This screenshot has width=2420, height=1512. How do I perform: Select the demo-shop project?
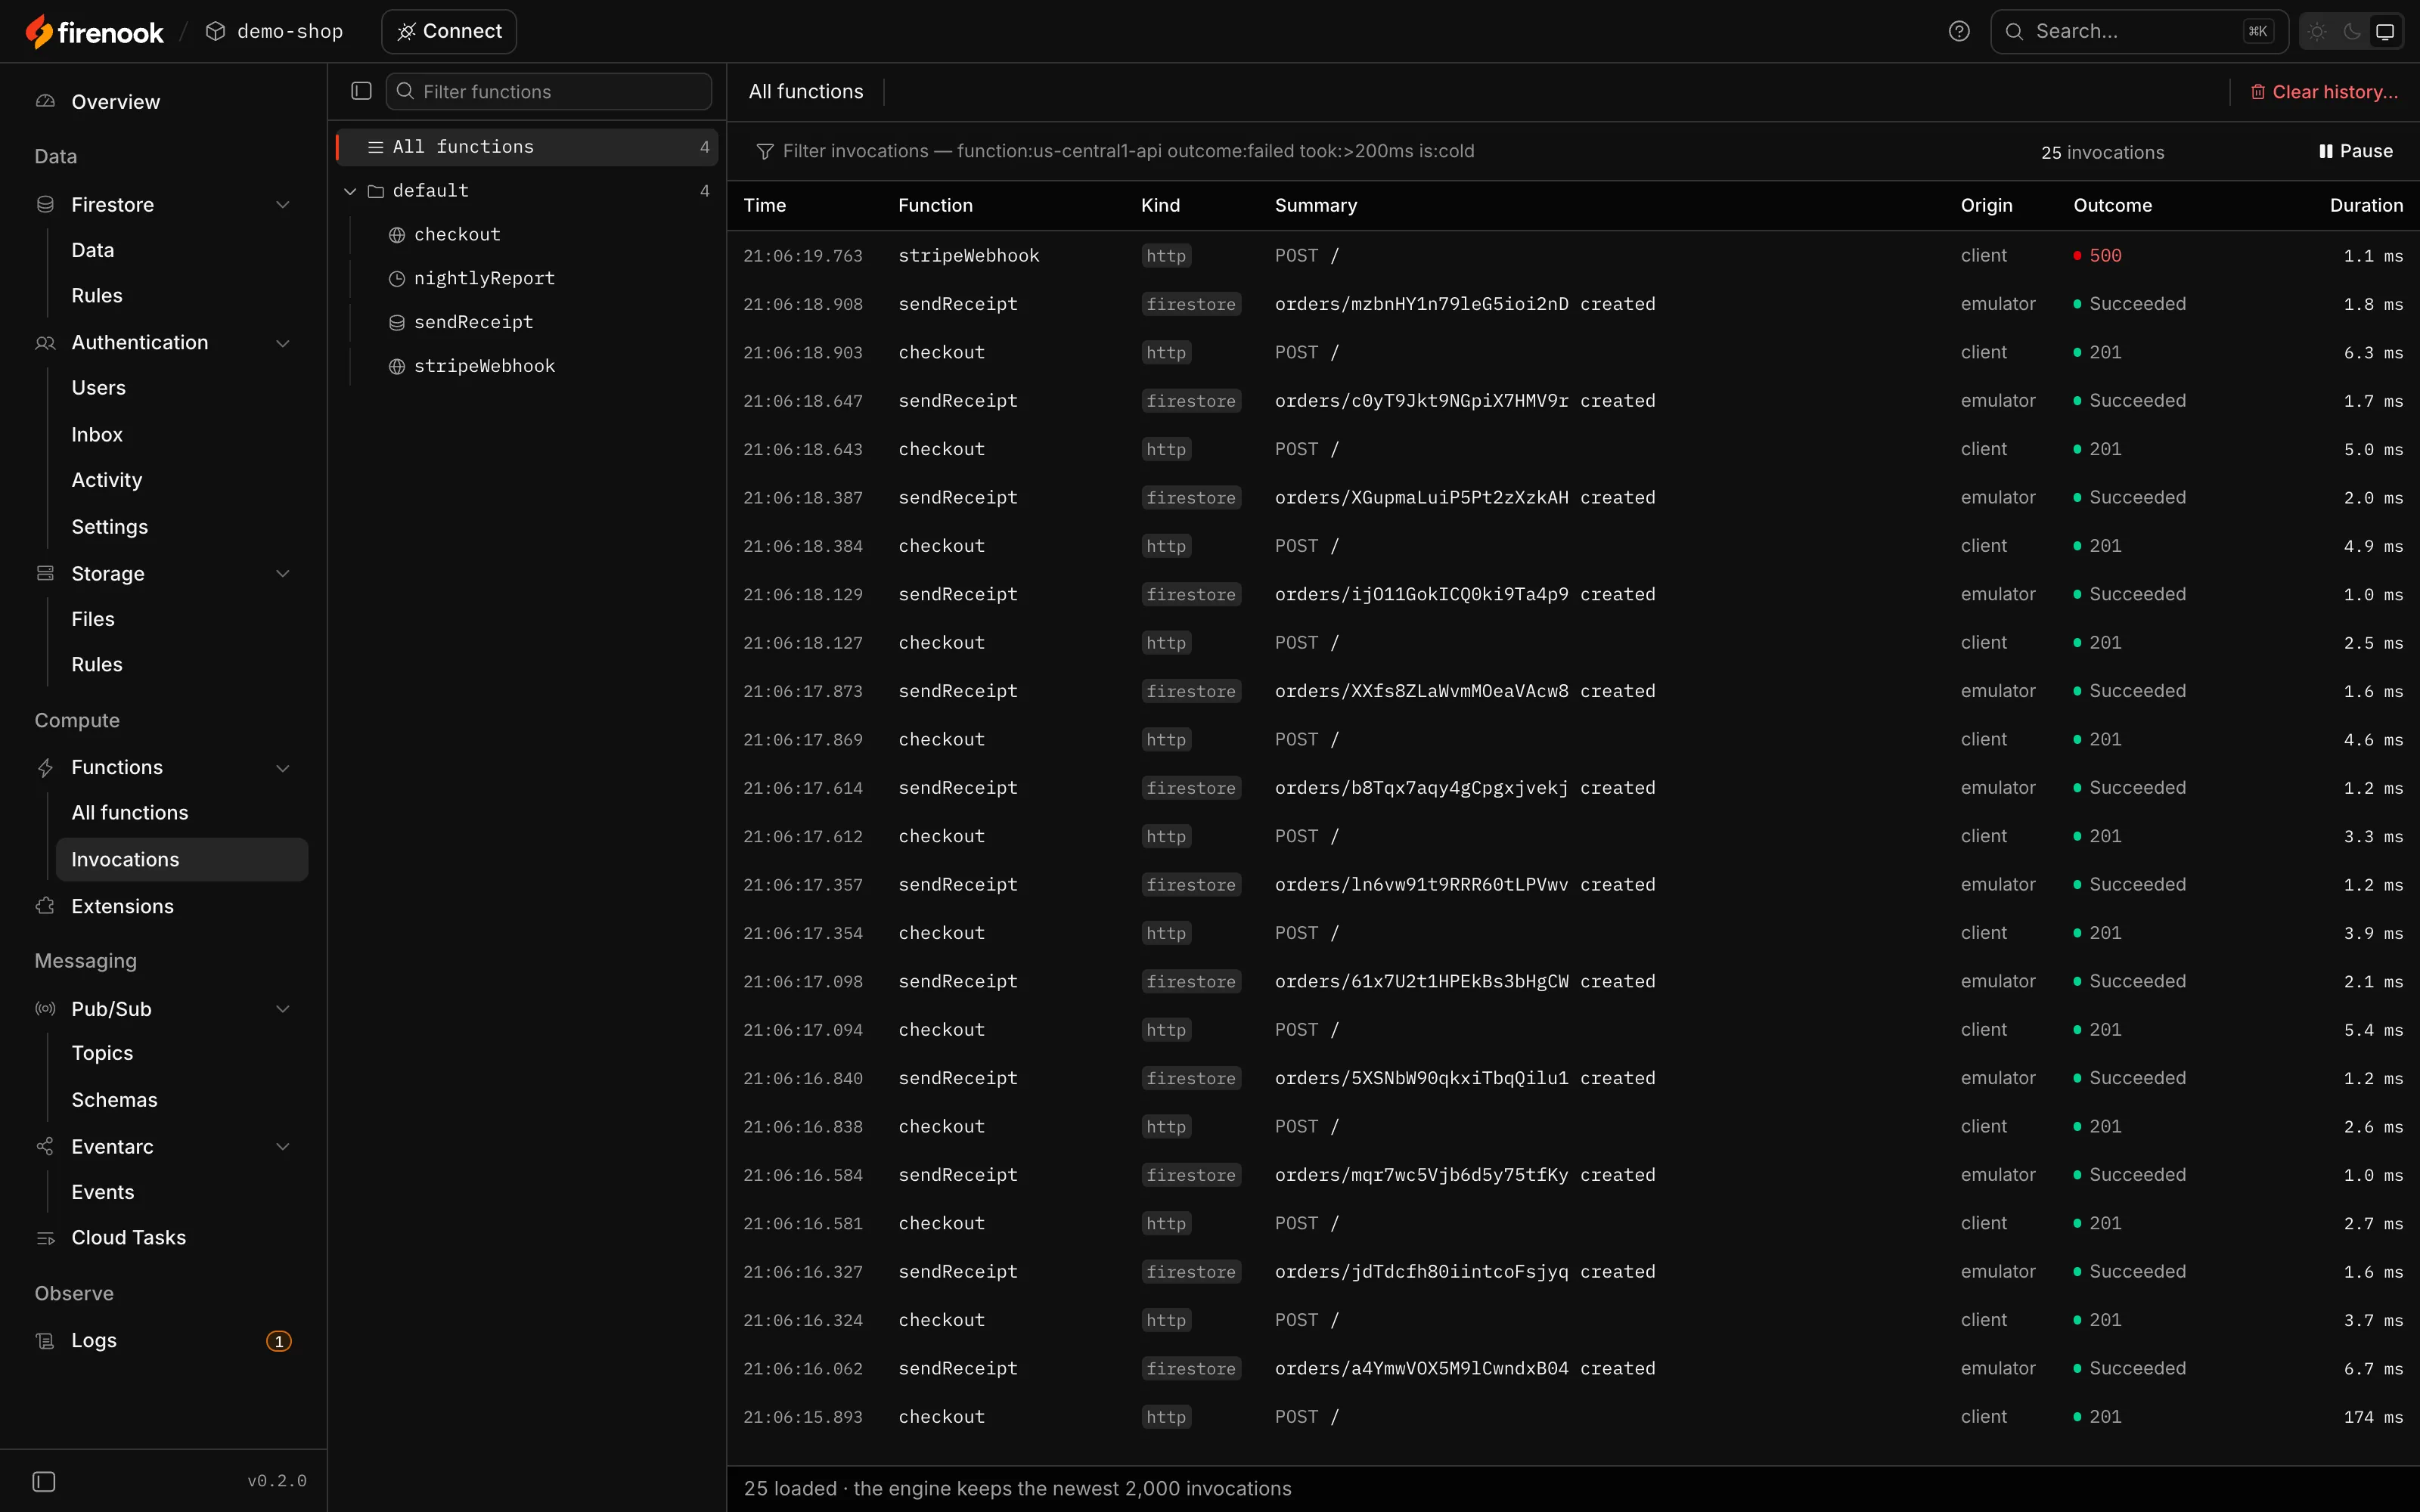coord(274,32)
